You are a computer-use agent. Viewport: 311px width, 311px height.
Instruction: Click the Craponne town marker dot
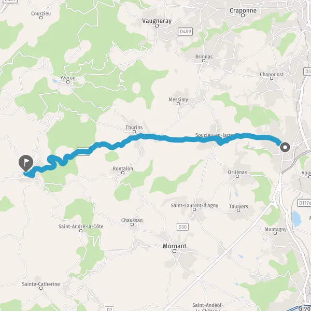click(243, 15)
